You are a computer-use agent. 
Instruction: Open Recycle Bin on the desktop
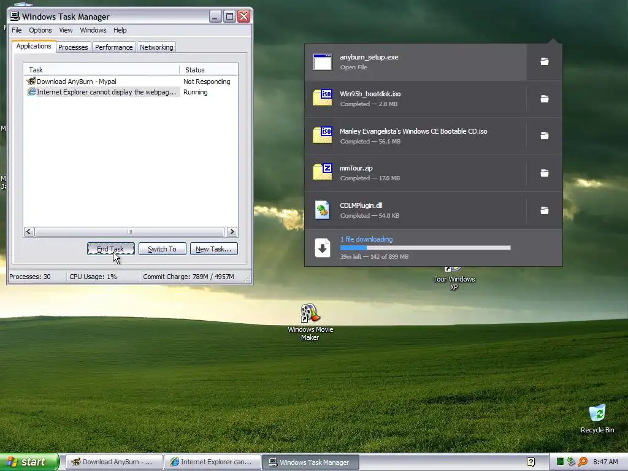pos(597,419)
